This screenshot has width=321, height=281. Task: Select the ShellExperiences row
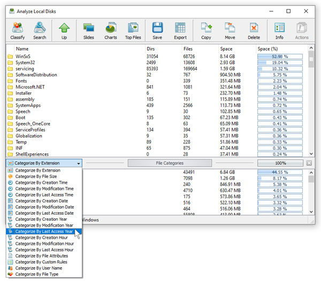point(157,154)
